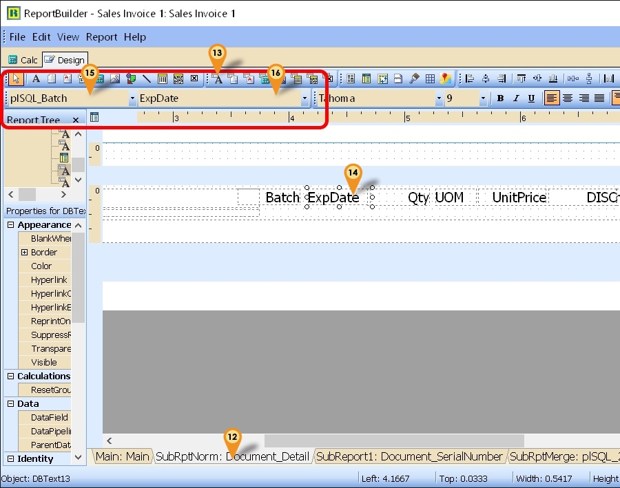Open the 2D Barcode component tool

click(178, 78)
